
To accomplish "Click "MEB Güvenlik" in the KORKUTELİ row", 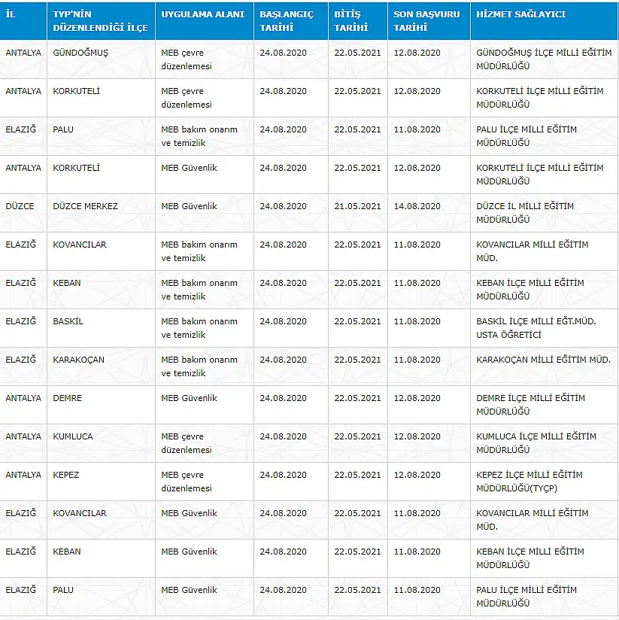I will click(x=205, y=175).
